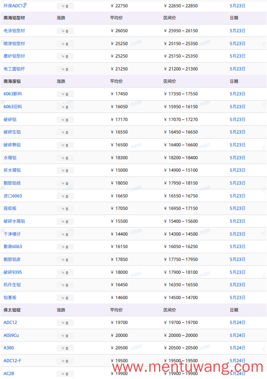The height and width of the screenshot is (379, 267).
Task: Open the AlSi9Cu ingot link
Action: pos(11,335)
